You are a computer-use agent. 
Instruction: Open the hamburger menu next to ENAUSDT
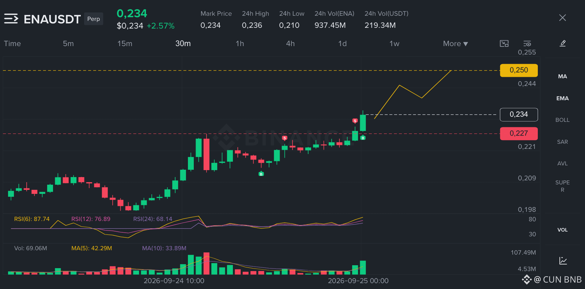click(x=11, y=19)
